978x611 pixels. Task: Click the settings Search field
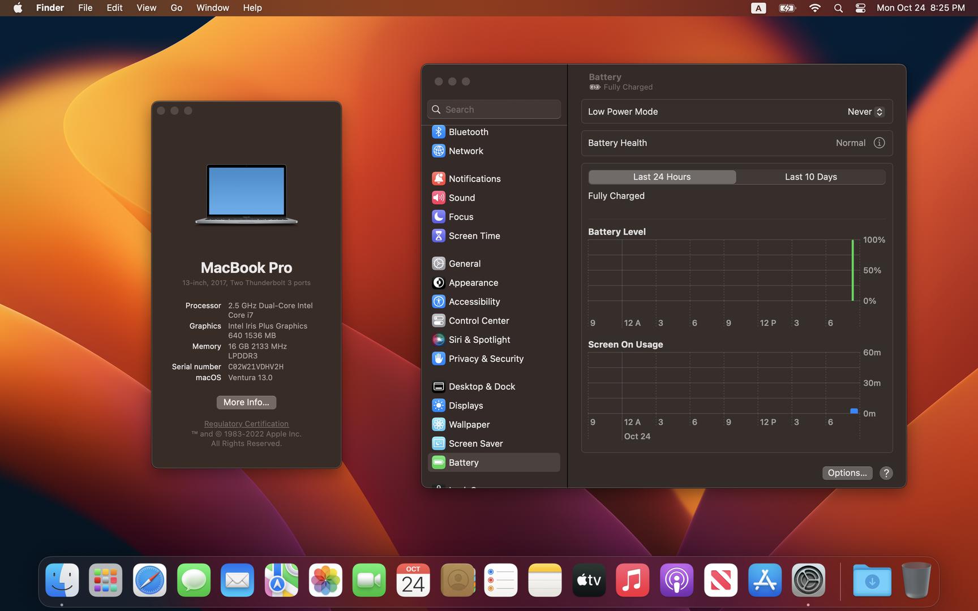(494, 110)
